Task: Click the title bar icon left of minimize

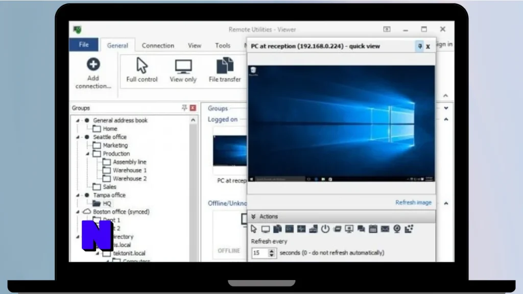Action: tap(387, 29)
